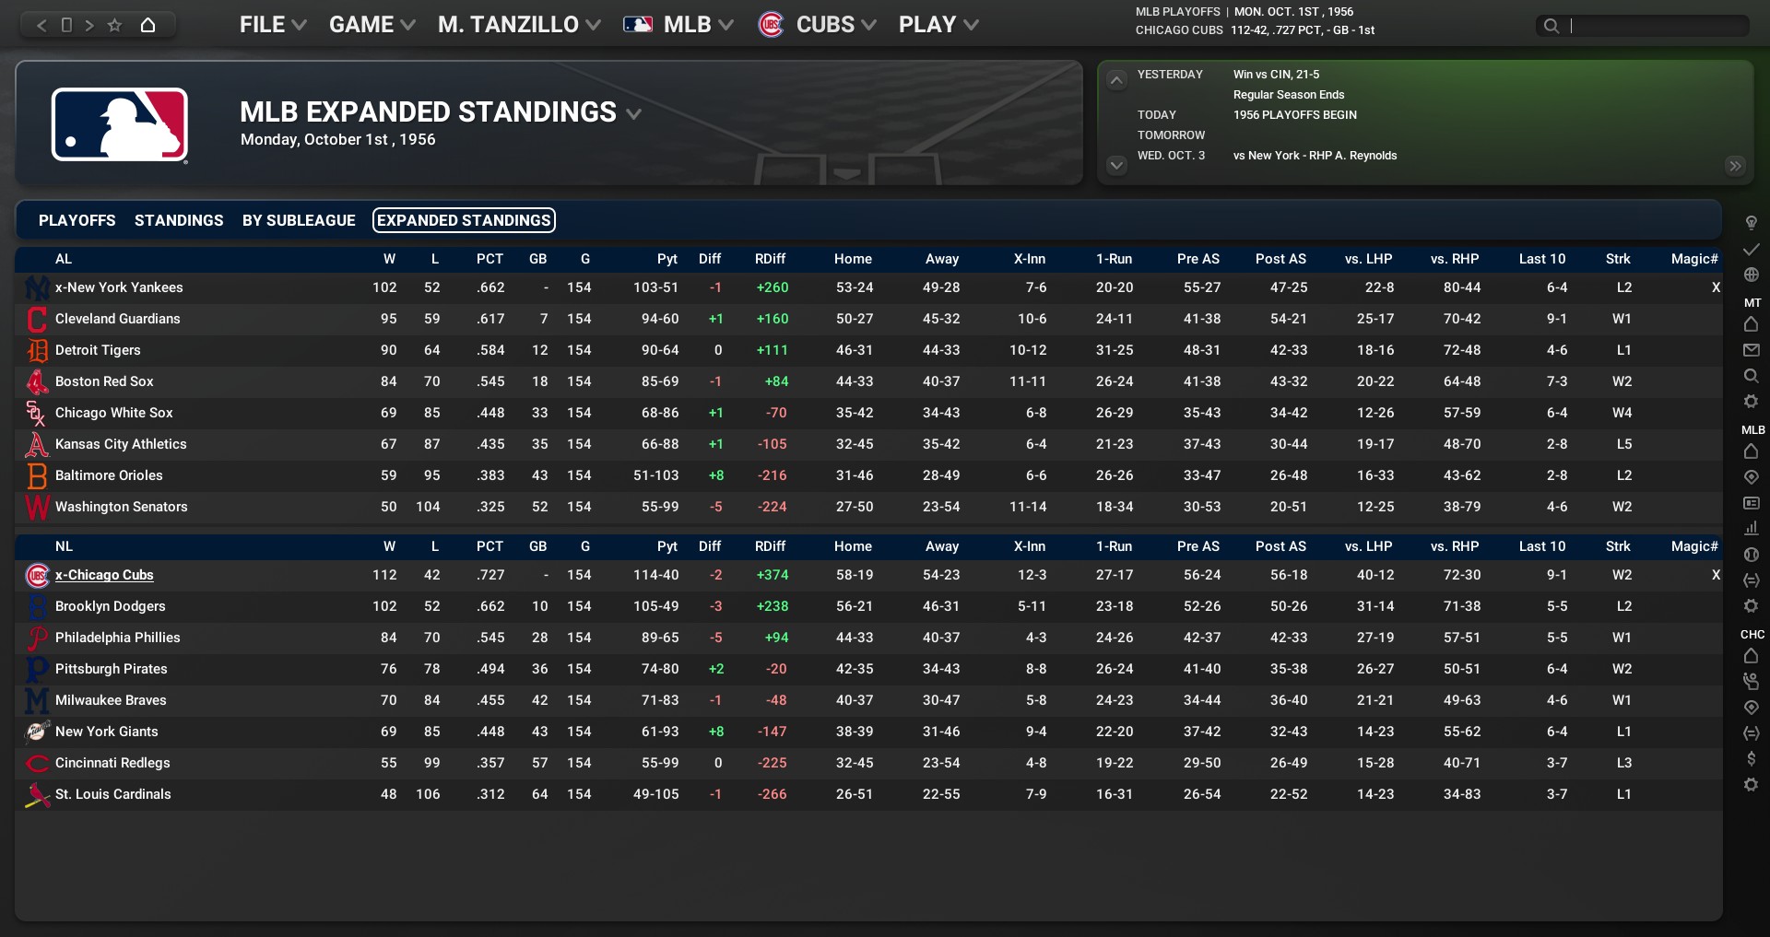1770x937 pixels.
Task: Open the bar chart stats icon under MLB
Action: click(1751, 529)
